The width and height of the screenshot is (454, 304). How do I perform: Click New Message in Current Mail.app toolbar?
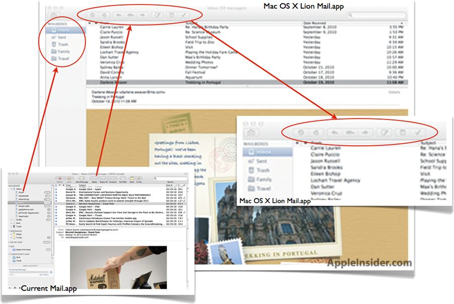coord(82,178)
